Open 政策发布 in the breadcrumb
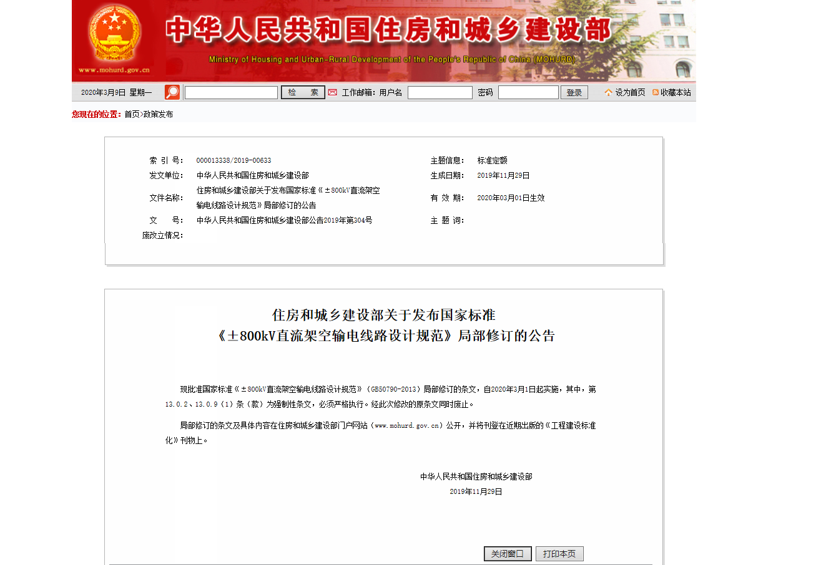The image size is (821, 565). (x=159, y=114)
